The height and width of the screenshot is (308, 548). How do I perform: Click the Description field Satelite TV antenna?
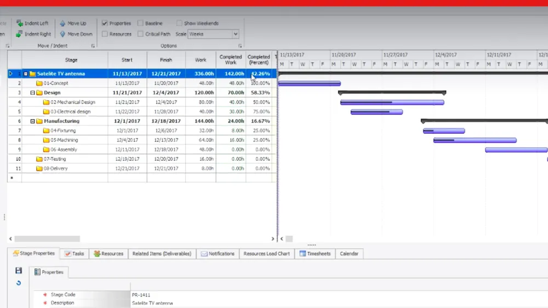[152, 303]
